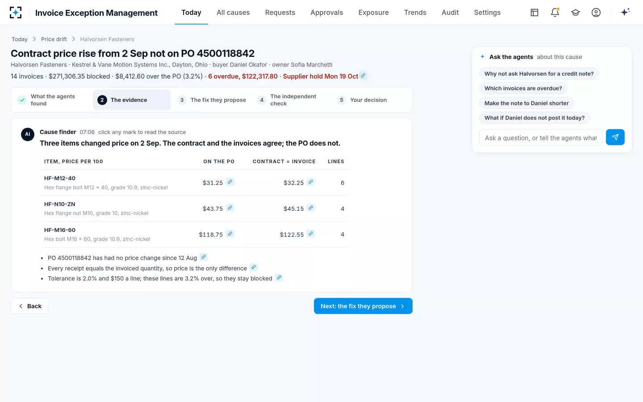Switch to the All causes tab
The height and width of the screenshot is (402, 643).
pos(233,13)
